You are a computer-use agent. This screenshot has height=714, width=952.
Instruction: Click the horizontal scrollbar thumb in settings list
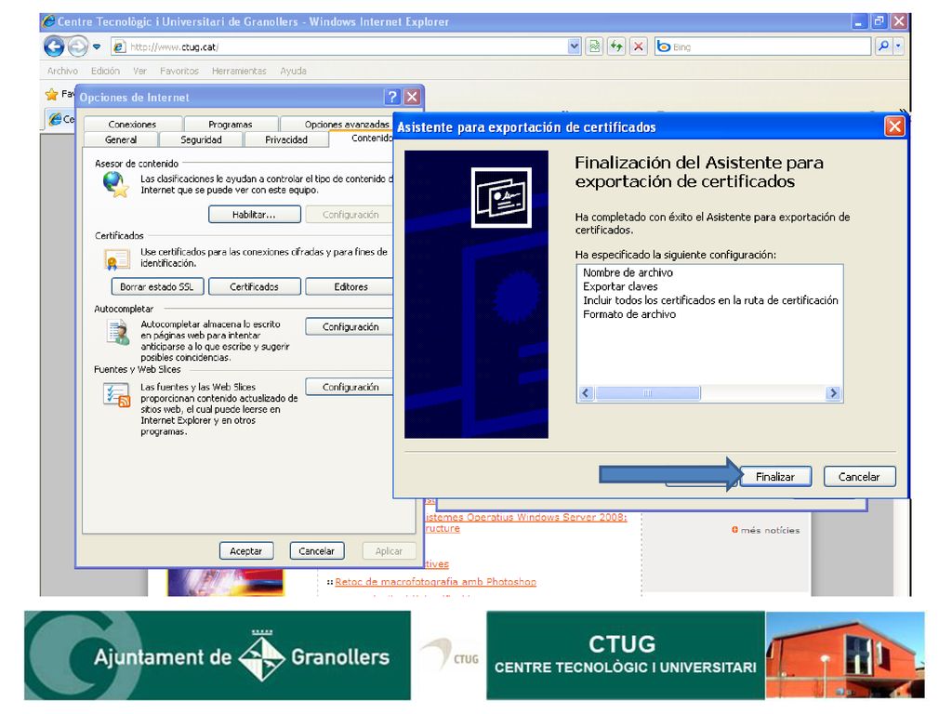647,393
